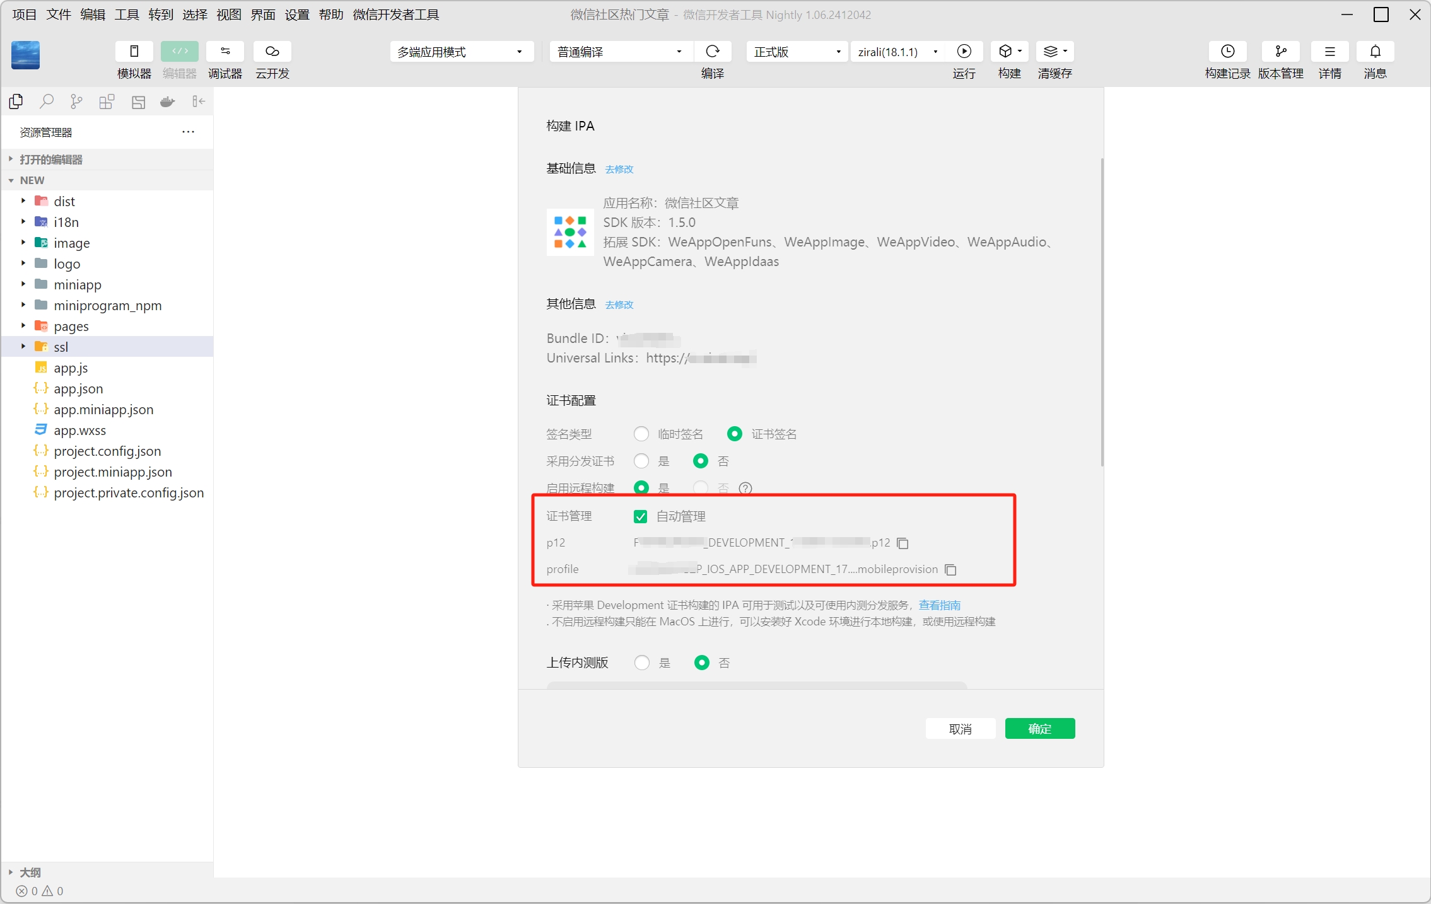Viewport: 1431px width, 904px height.
Task: Click the compile (编译) refresh icon
Action: coord(713,52)
